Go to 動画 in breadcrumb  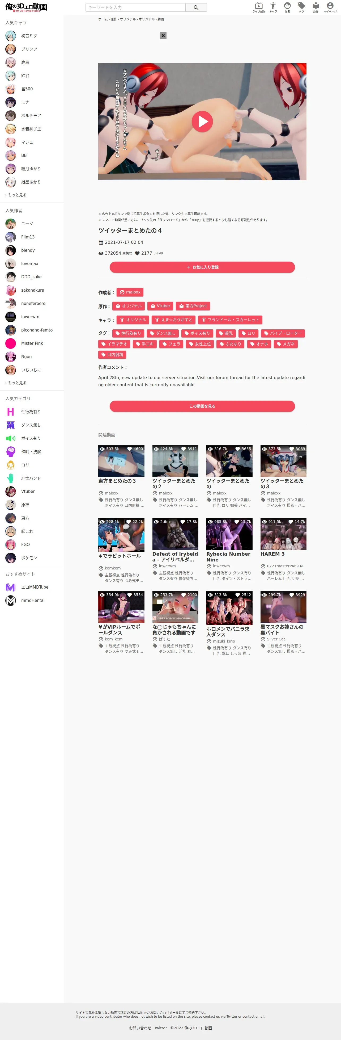pos(161,19)
